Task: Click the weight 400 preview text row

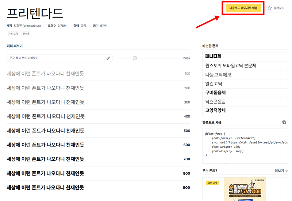Action: coord(98,116)
